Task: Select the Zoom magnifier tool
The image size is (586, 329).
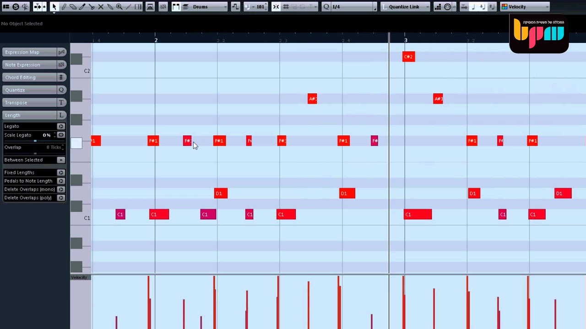Action: pos(119,7)
